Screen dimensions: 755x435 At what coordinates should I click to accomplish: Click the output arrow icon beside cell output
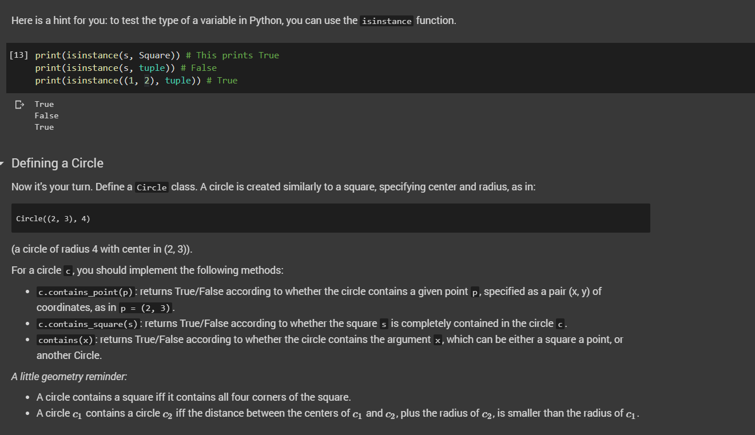pos(20,105)
